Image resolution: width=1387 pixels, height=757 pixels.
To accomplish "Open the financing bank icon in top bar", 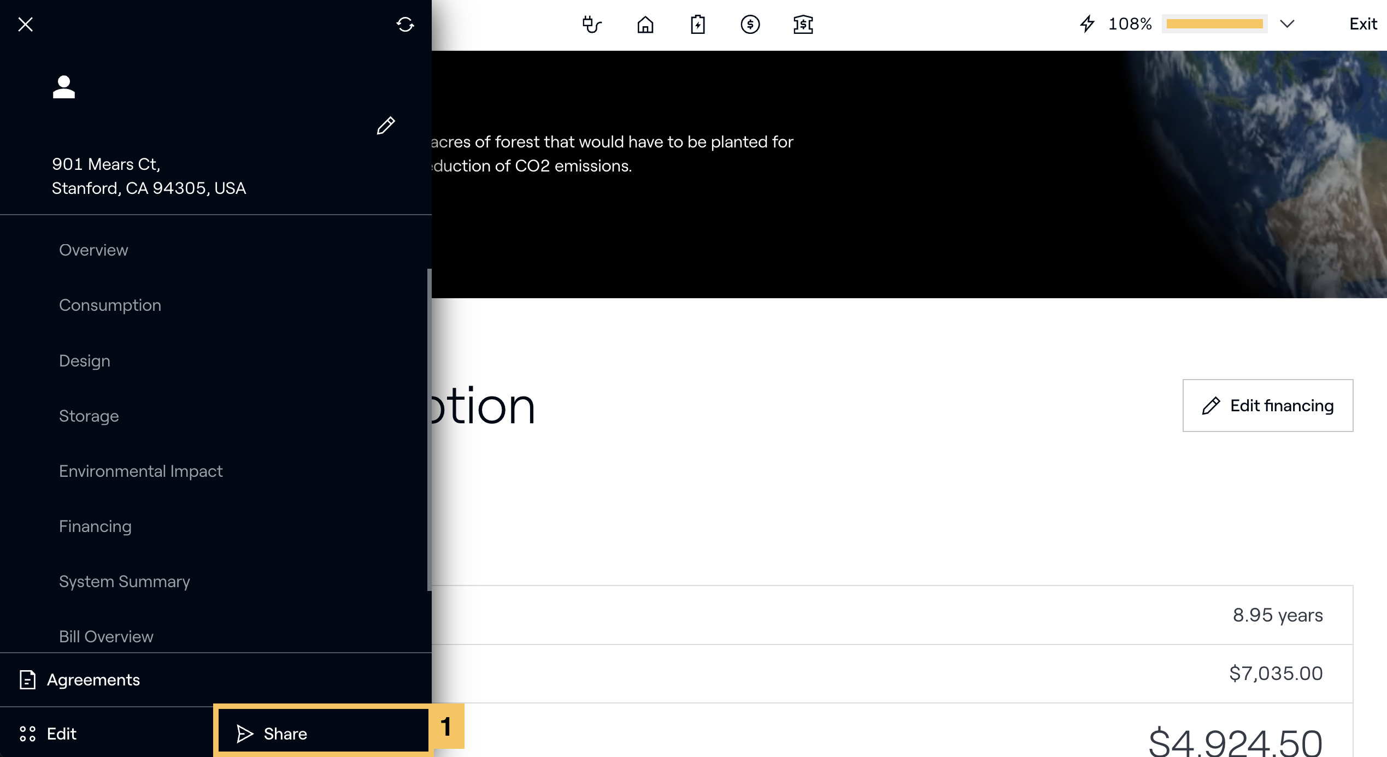I will 803,24.
